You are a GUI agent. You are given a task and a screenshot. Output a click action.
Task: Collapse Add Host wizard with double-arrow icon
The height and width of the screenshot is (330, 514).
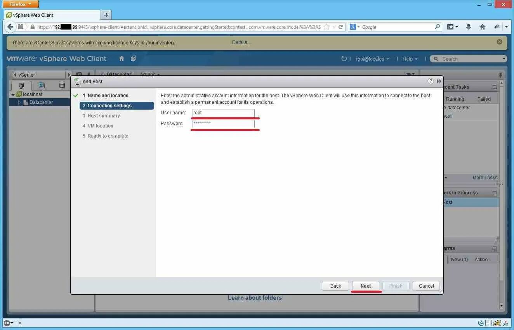[x=439, y=81]
